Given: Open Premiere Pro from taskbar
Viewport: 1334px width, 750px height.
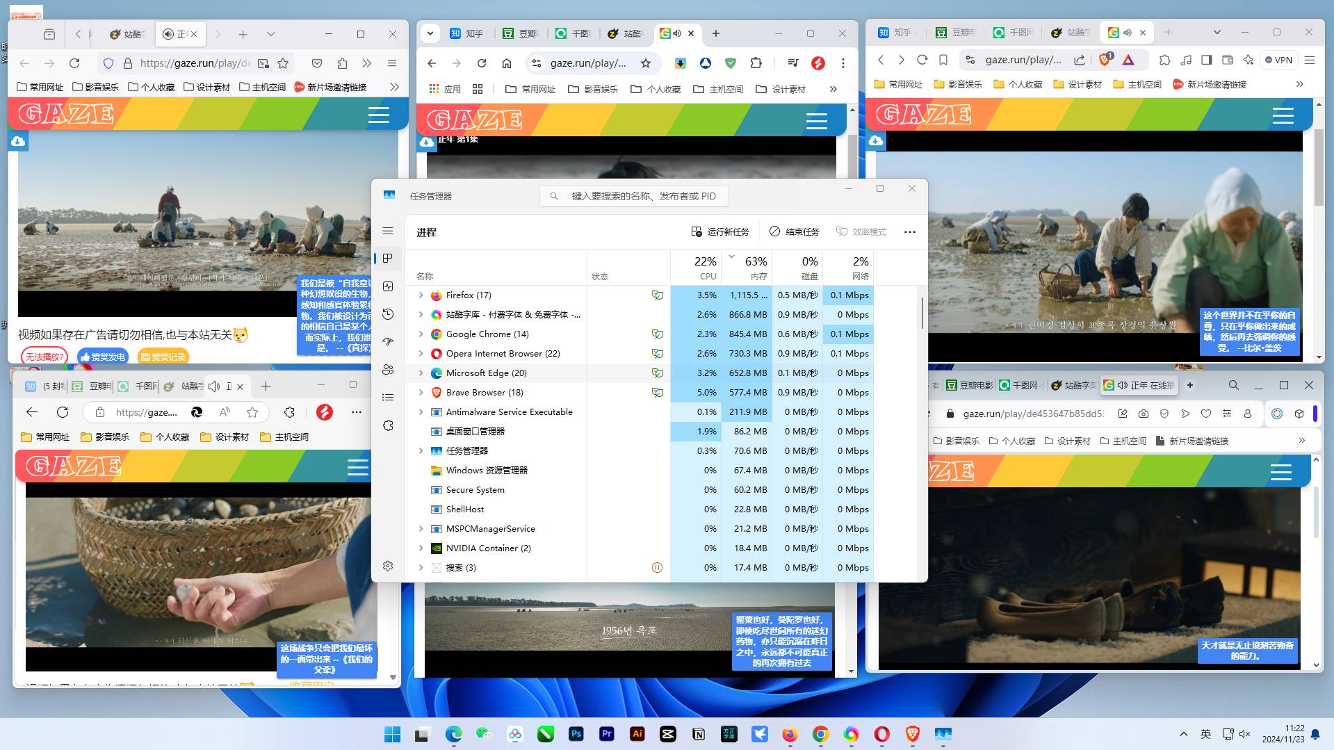Looking at the screenshot, I should click(x=607, y=734).
